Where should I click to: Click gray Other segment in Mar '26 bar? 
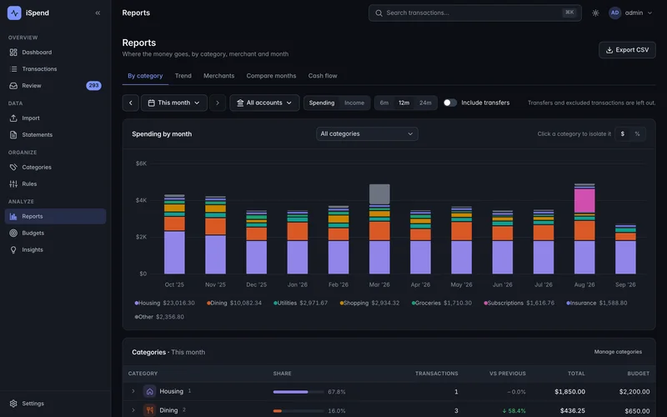tap(379, 194)
